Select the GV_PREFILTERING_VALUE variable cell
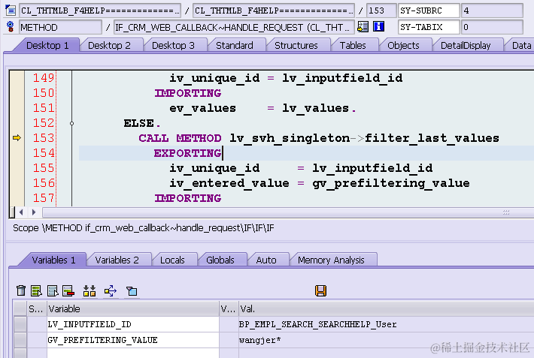The image size is (534, 358). 133,340
